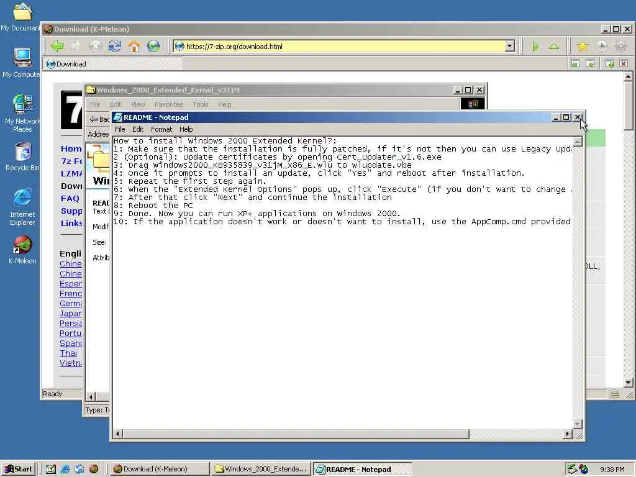This screenshot has height=477, width=636.
Task: Click the printer icon in K-Meleon status bar
Action: click(x=615, y=394)
